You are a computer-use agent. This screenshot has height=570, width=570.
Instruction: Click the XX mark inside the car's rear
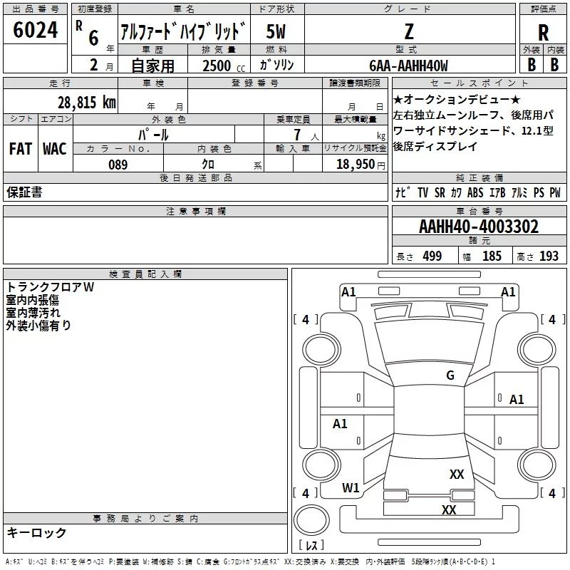[457, 474]
